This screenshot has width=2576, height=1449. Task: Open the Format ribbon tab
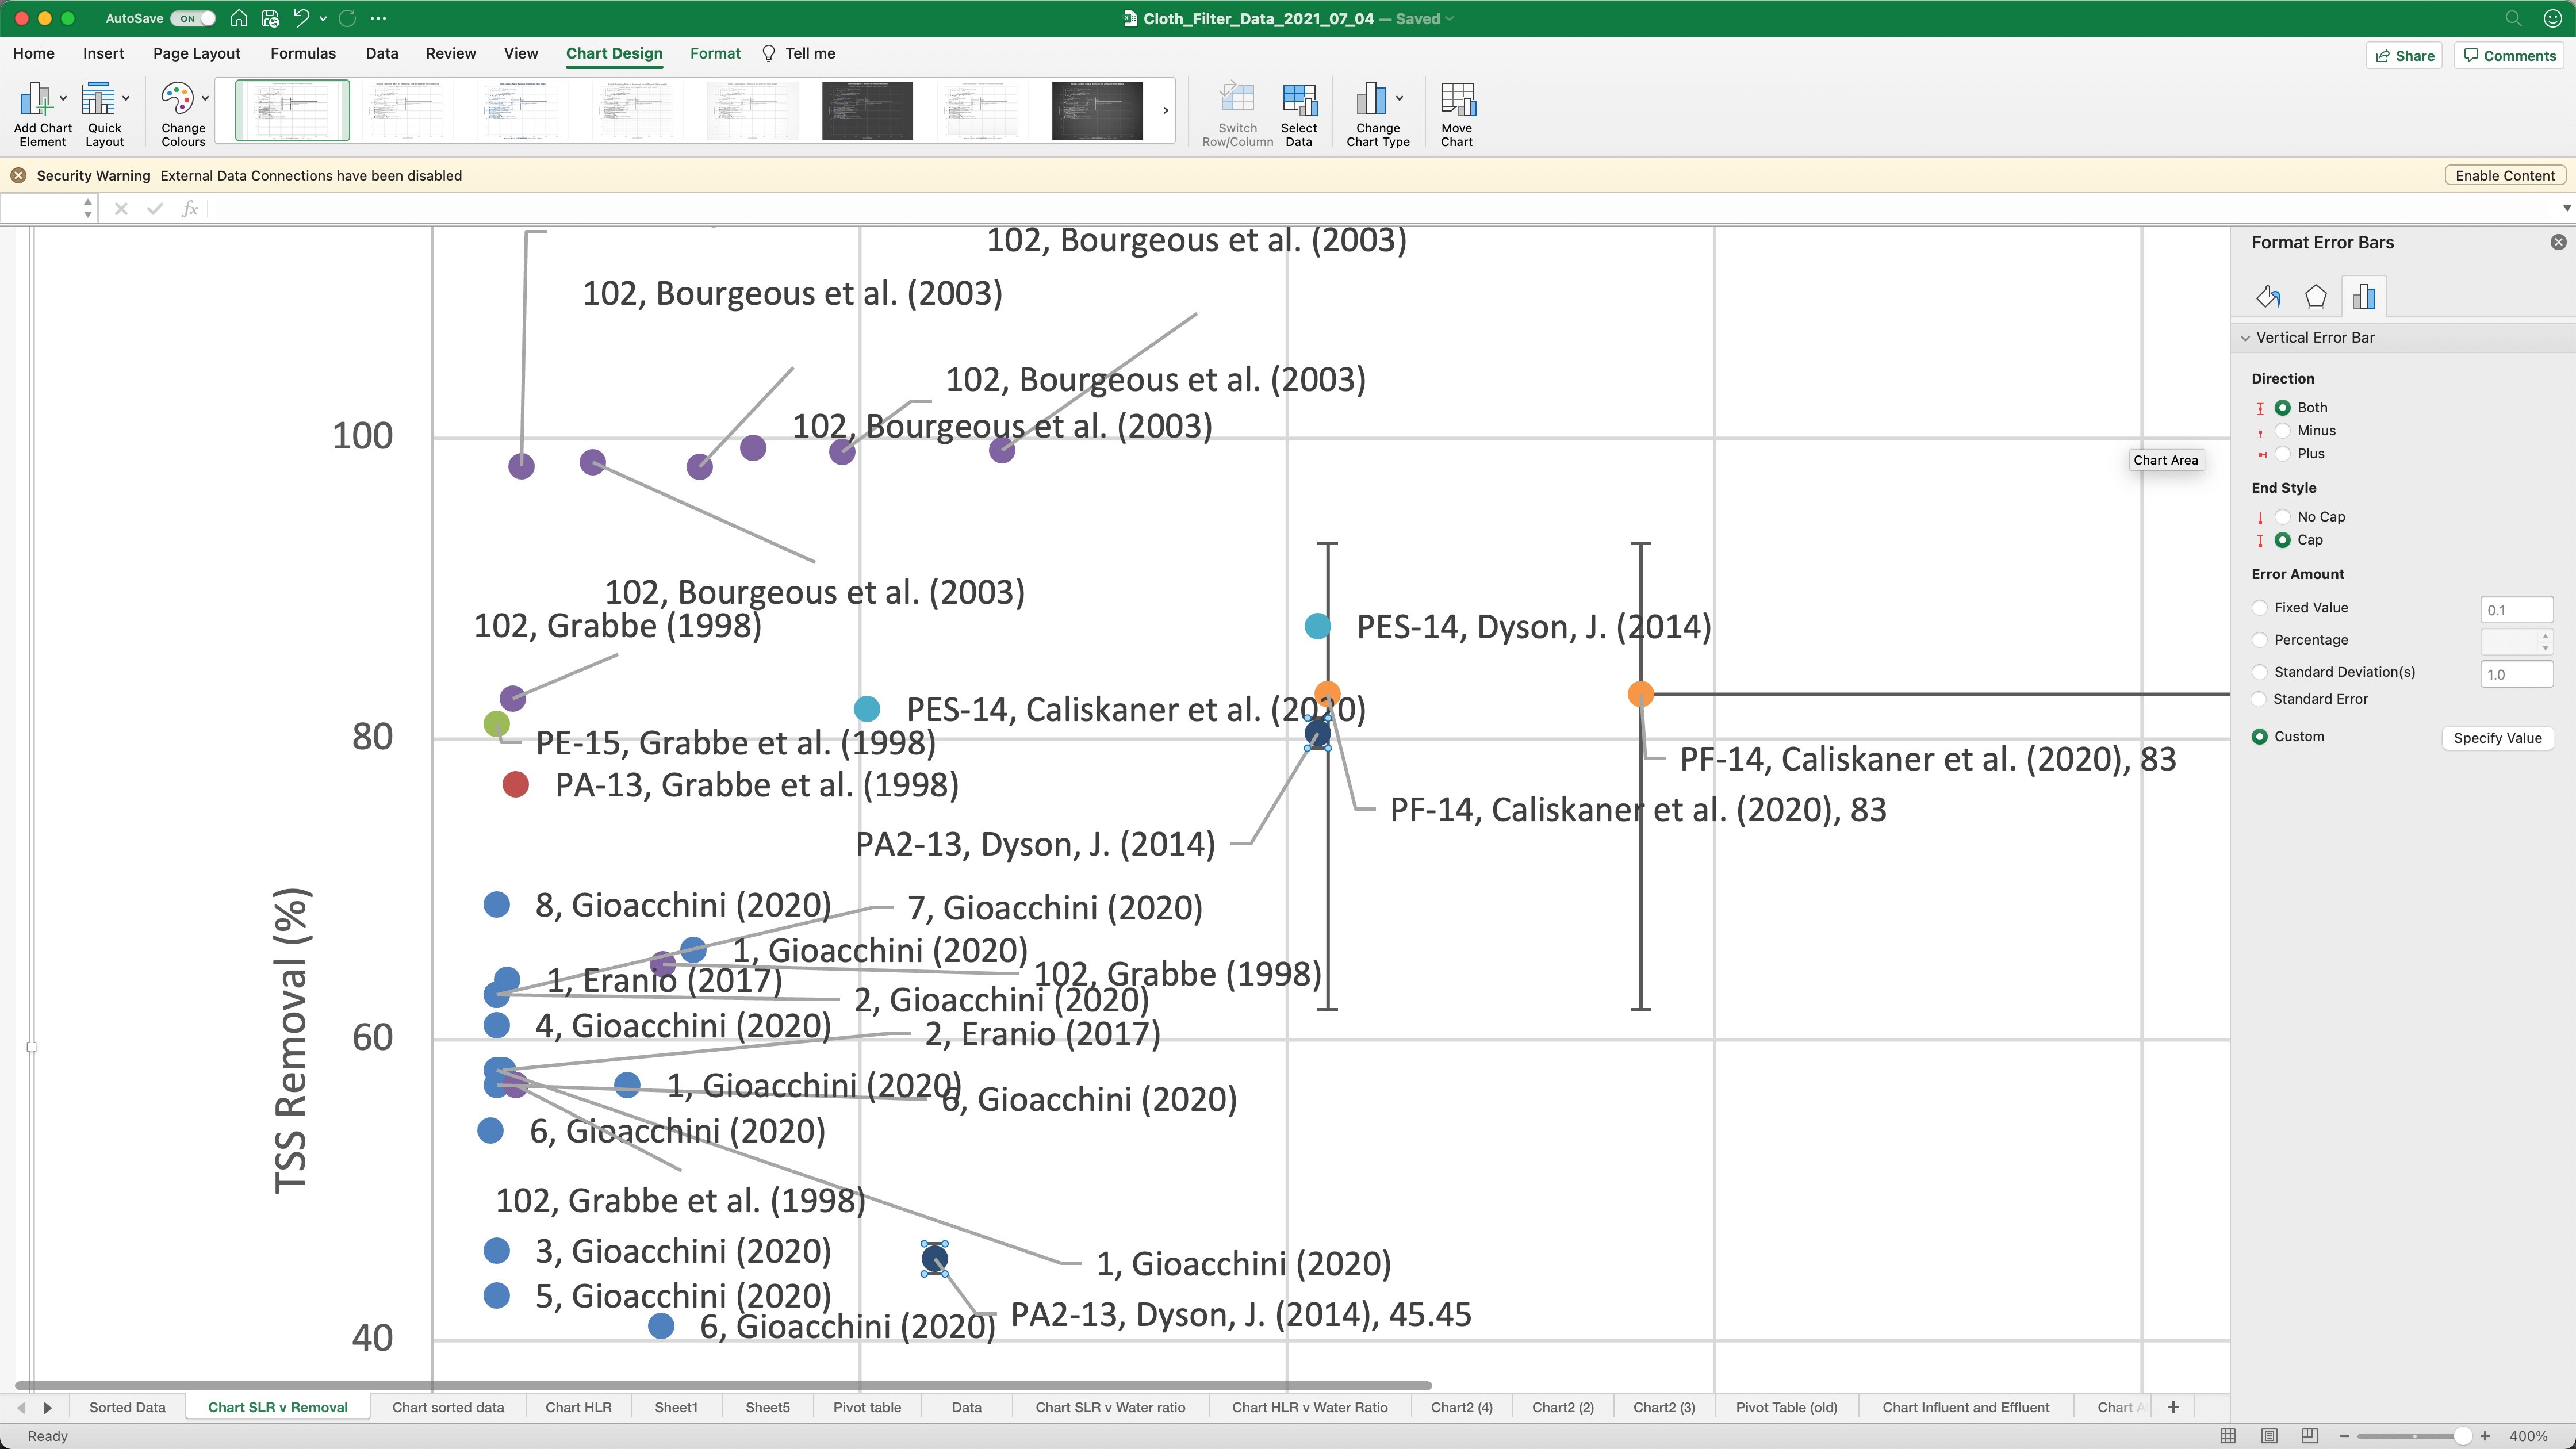(715, 53)
